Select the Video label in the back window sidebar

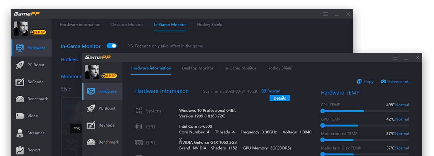[x=33, y=116]
